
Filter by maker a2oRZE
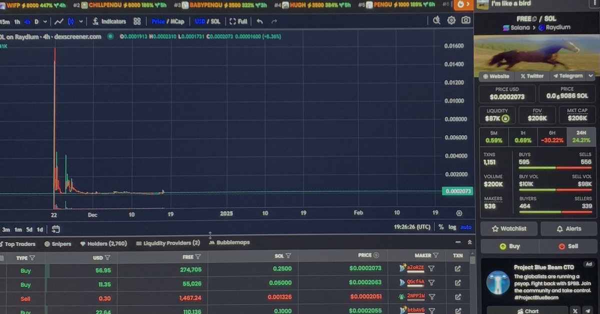click(431, 269)
